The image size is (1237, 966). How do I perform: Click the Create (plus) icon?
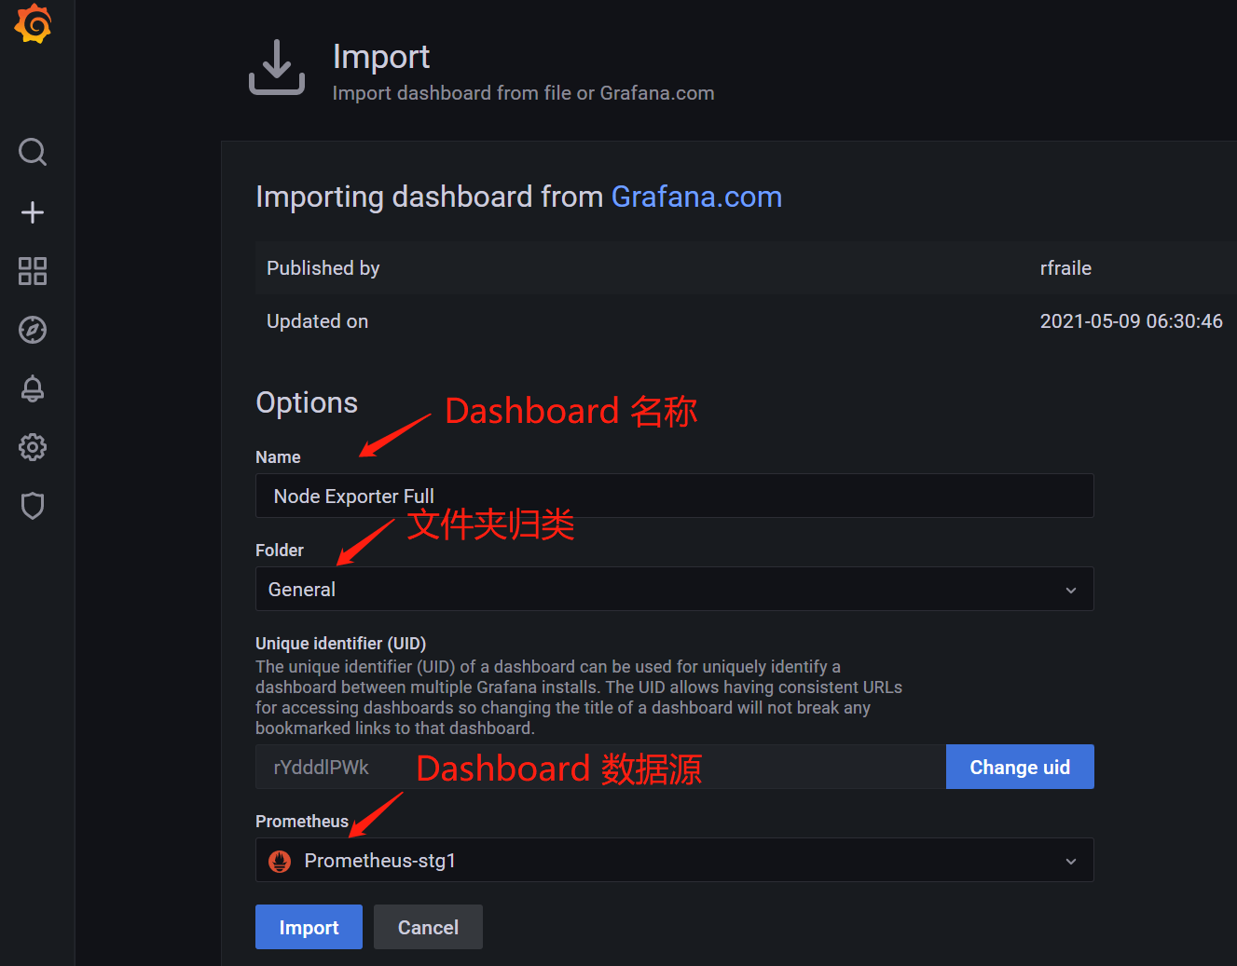[x=32, y=211]
